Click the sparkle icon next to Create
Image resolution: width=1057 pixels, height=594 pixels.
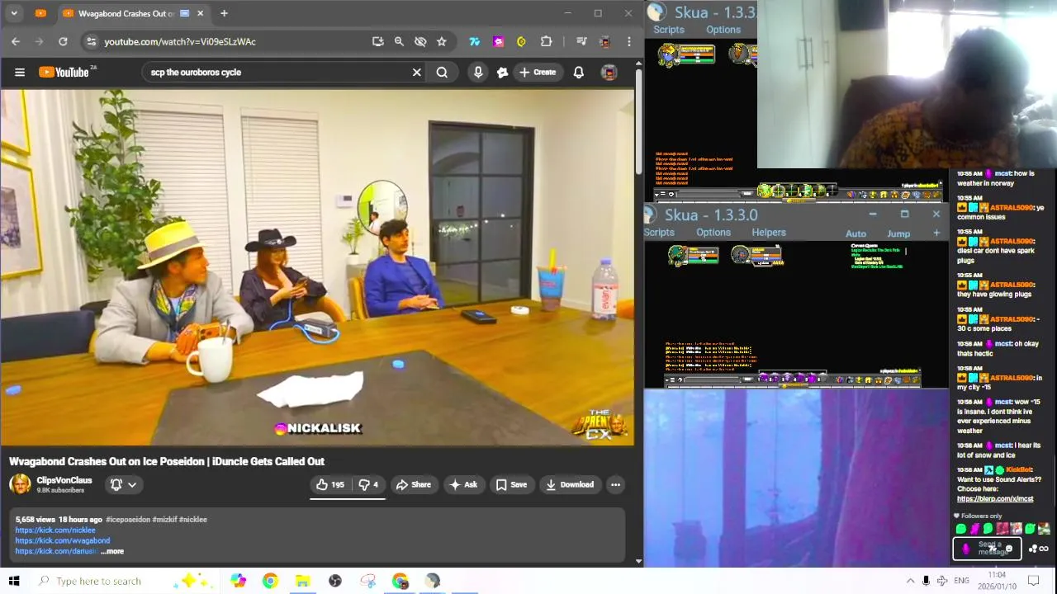click(502, 73)
